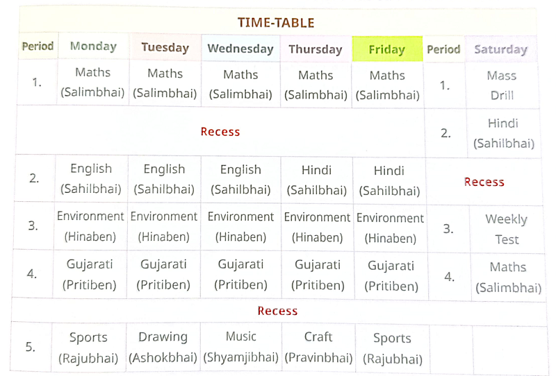Click Tuesday's Environment (Hinaben) cell
Screen dimensions: 556x376
pos(164,226)
